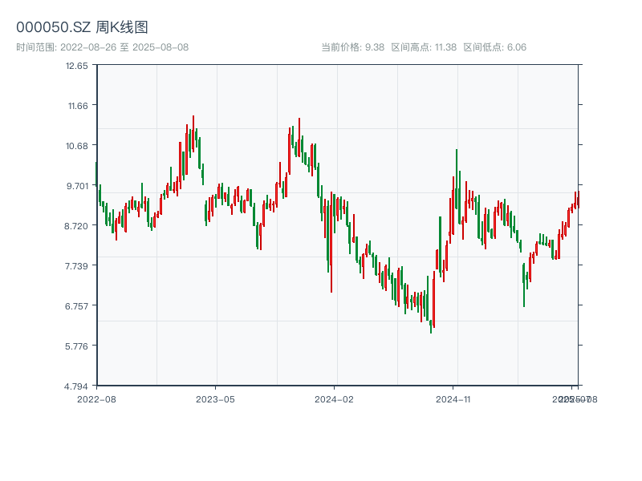Image resolution: width=642 pixels, height=481 pixels.
Task: Click the 2023-05 x-axis date label
Action: point(215,398)
